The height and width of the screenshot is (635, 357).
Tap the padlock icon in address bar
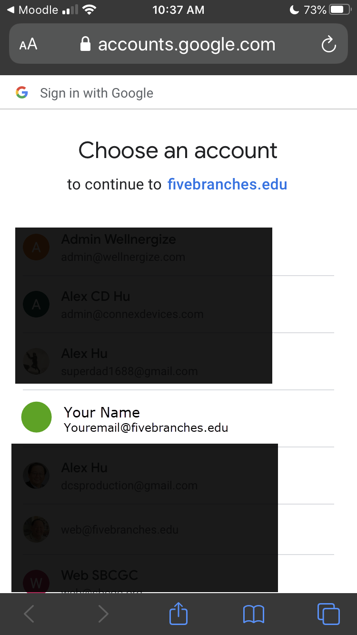(85, 44)
